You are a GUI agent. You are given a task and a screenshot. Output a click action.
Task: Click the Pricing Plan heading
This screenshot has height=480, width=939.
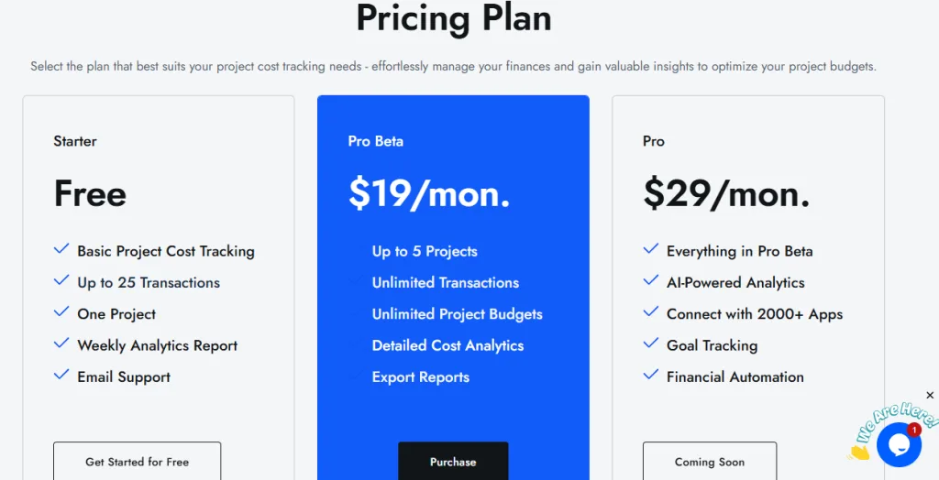pos(453,18)
